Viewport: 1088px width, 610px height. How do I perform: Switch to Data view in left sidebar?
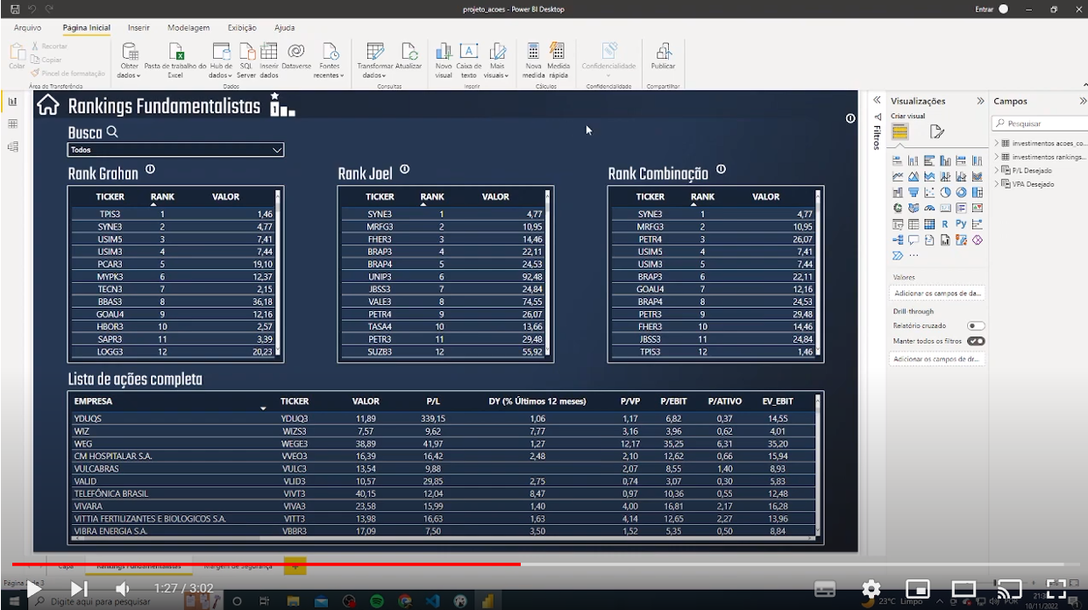coord(12,124)
